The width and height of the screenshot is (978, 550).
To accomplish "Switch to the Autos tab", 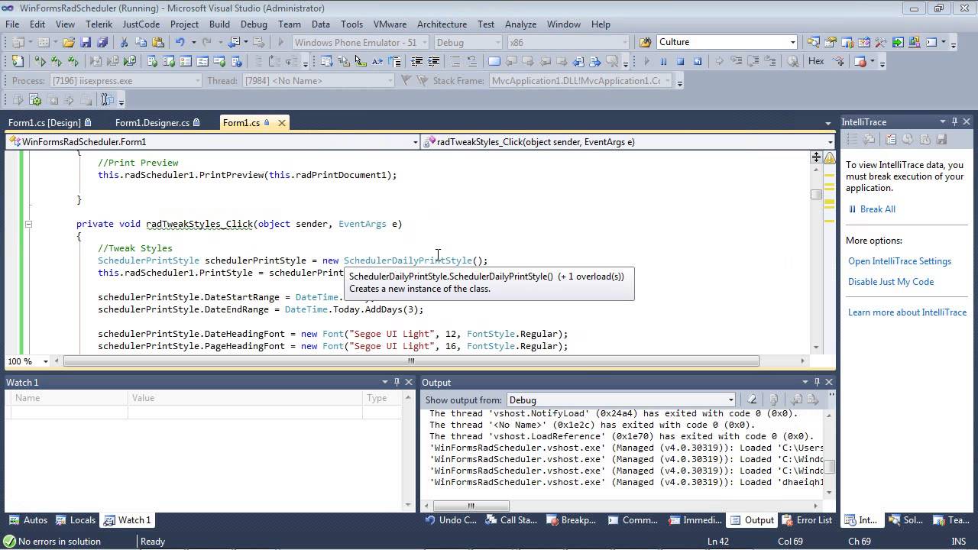I will (28, 520).
